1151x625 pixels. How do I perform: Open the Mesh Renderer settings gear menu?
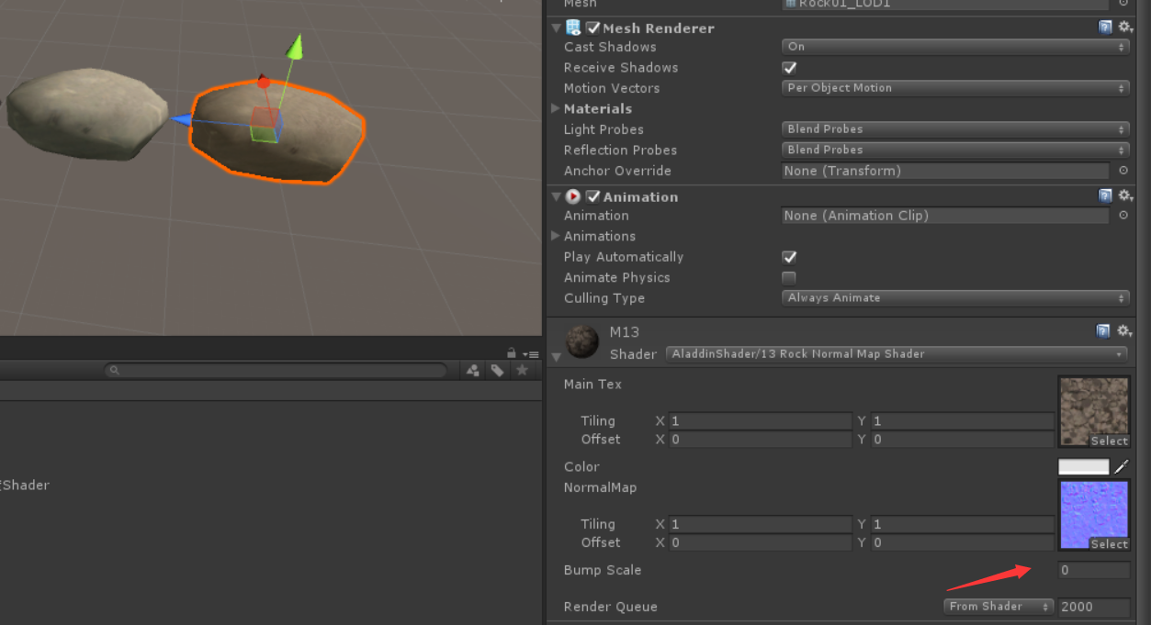[1124, 27]
